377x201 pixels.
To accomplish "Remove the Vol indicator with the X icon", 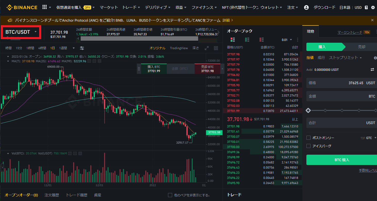I will coord(80,153).
